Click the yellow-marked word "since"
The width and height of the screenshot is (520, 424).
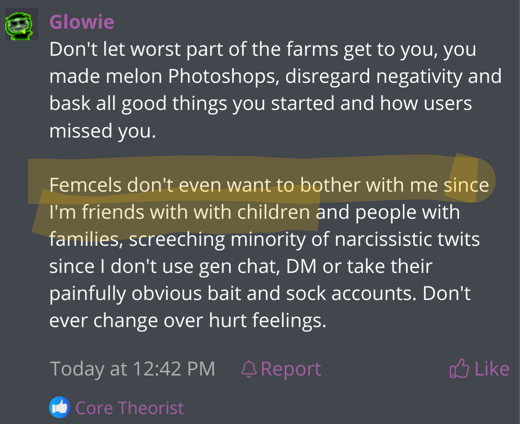pos(466,185)
